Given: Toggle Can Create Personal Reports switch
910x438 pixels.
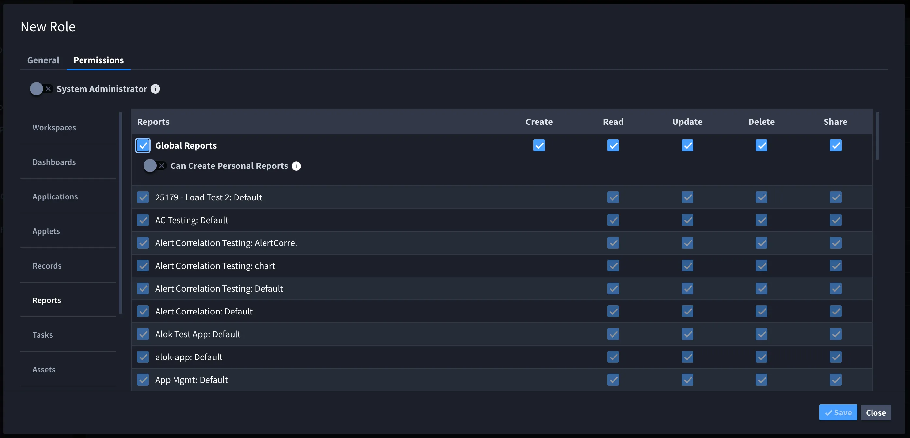Looking at the screenshot, I should click(x=155, y=166).
